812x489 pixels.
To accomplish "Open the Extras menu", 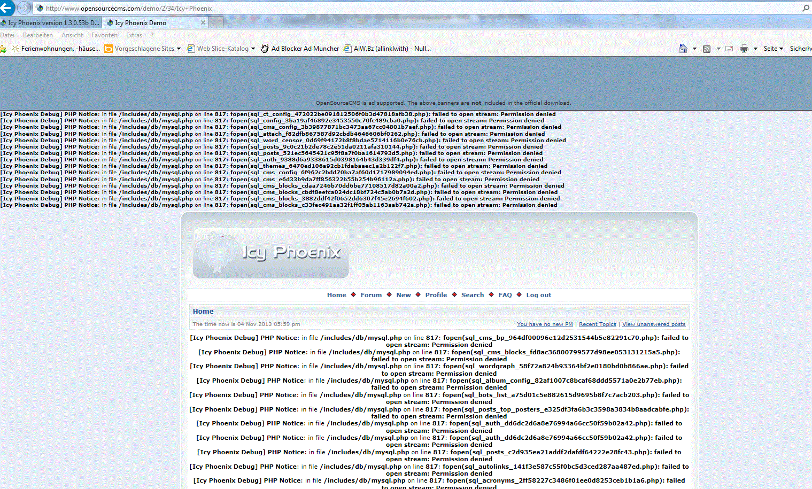I will tap(134, 35).
